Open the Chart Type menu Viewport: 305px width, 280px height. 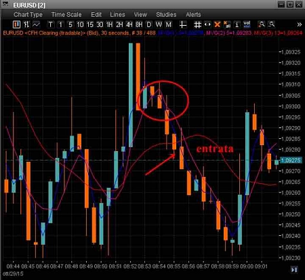tap(28, 15)
